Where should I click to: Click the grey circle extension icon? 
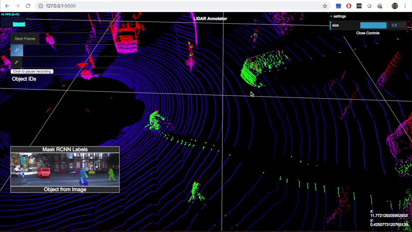tap(369, 6)
